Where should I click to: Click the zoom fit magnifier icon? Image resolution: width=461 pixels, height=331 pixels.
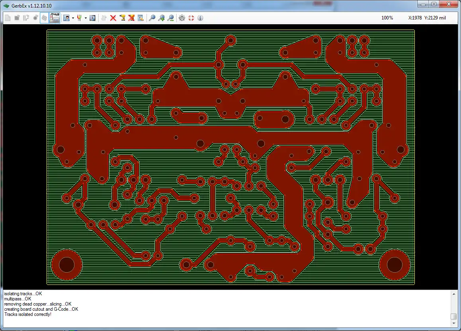[x=152, y=18]
